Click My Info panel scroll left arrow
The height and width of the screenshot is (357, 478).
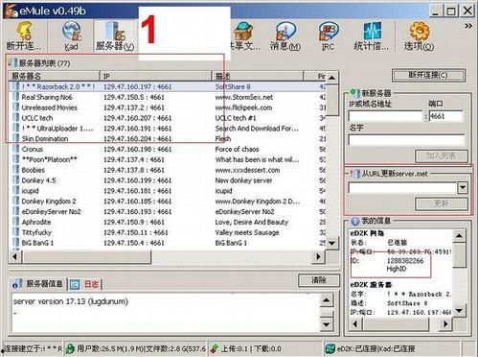(355, 324)
